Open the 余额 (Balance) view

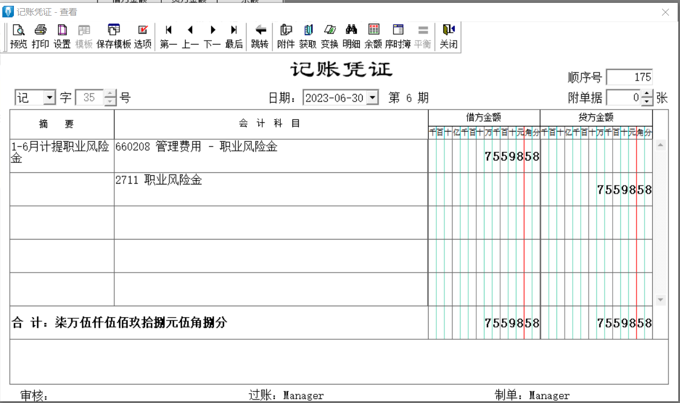[x=374, y=36]
